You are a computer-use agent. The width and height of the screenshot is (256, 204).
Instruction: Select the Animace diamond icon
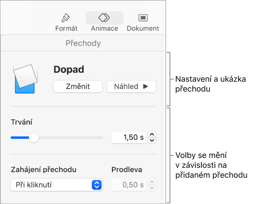(x=104, y=18)
